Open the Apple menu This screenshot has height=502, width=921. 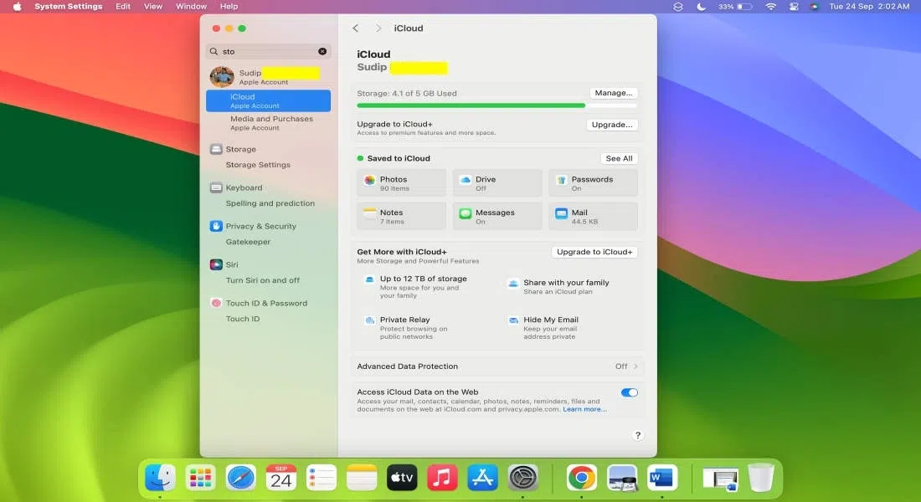click(x=18, y=7)
